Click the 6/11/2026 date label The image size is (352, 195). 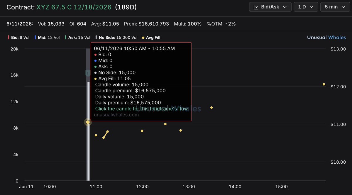point(20,24)
